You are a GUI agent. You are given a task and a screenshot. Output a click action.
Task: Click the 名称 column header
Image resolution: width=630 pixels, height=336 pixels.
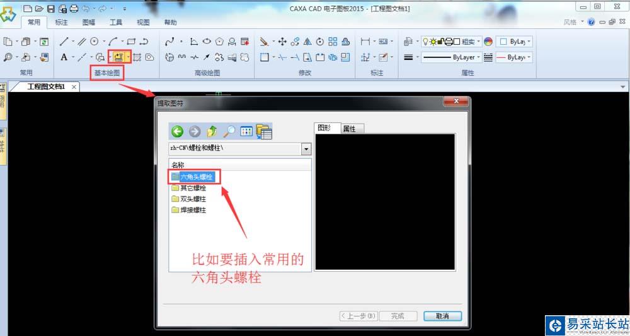pos(240,165)
